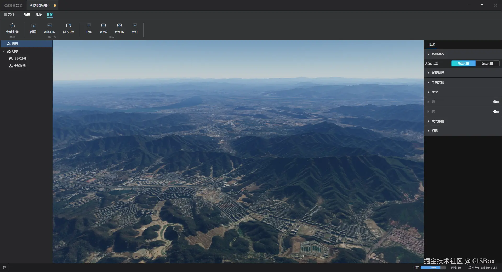502x272 pixels.
Task: Add a TMS protocol layer
Action: [89, 28]
